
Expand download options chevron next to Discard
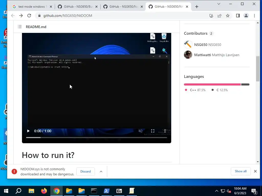pos(101,171)
